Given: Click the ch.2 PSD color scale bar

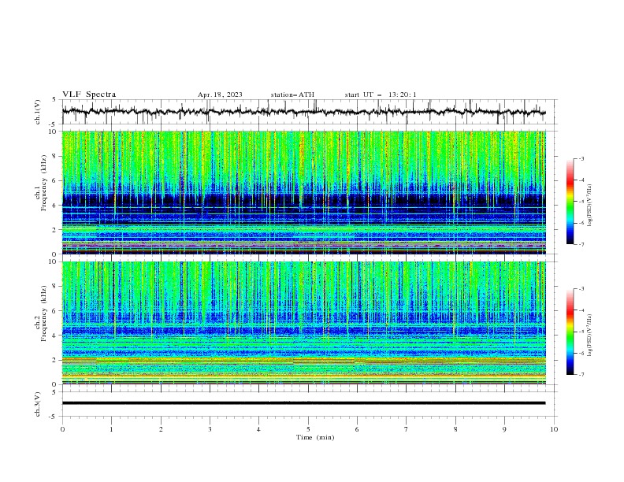Looking at the screenshot, I should tap(570, 332).
